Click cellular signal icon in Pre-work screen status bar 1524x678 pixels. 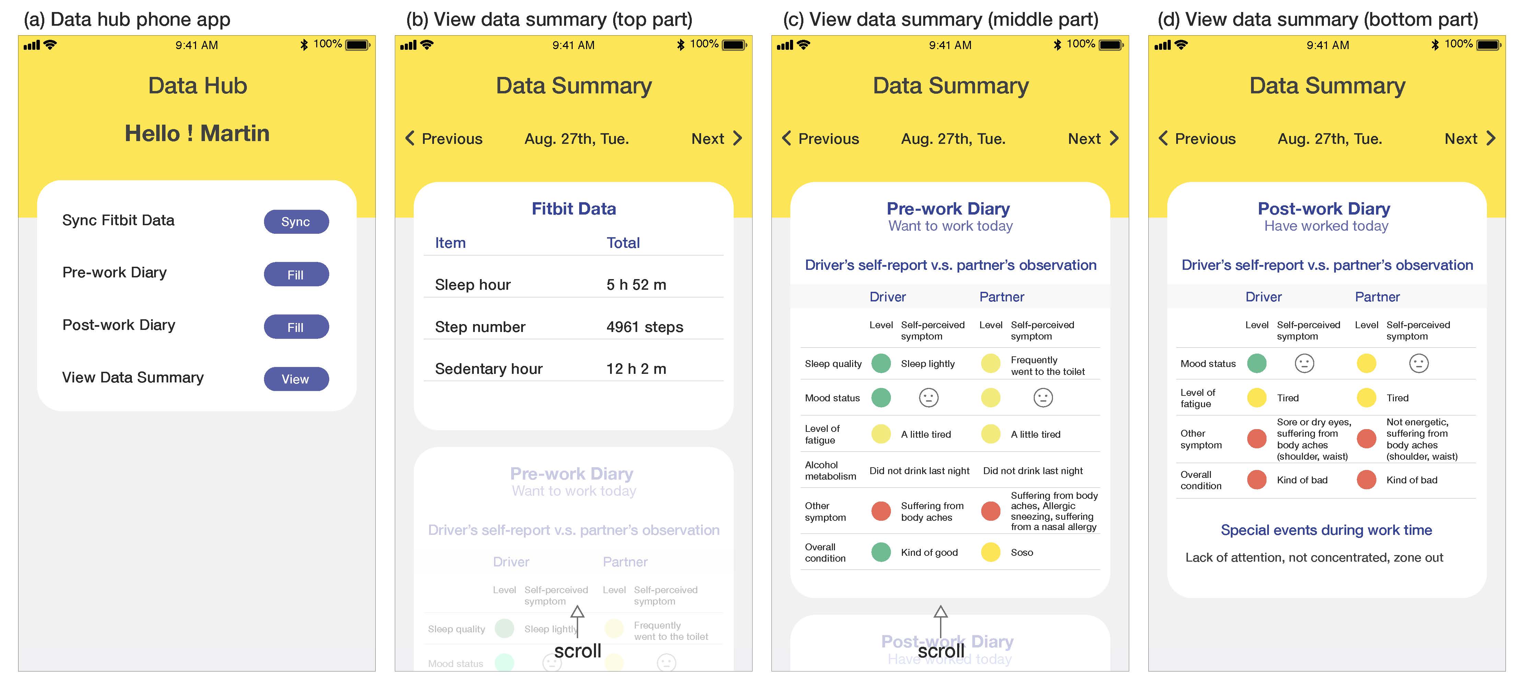pyautogui.click(x=784, y=45)
